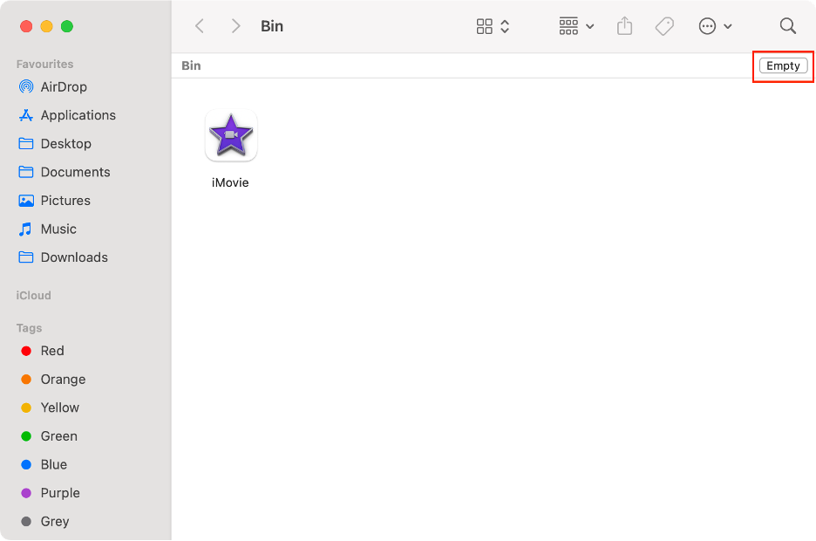816x541 pixels.
Task: Open the Downloads folder from the sidebar
Action: 73,257
